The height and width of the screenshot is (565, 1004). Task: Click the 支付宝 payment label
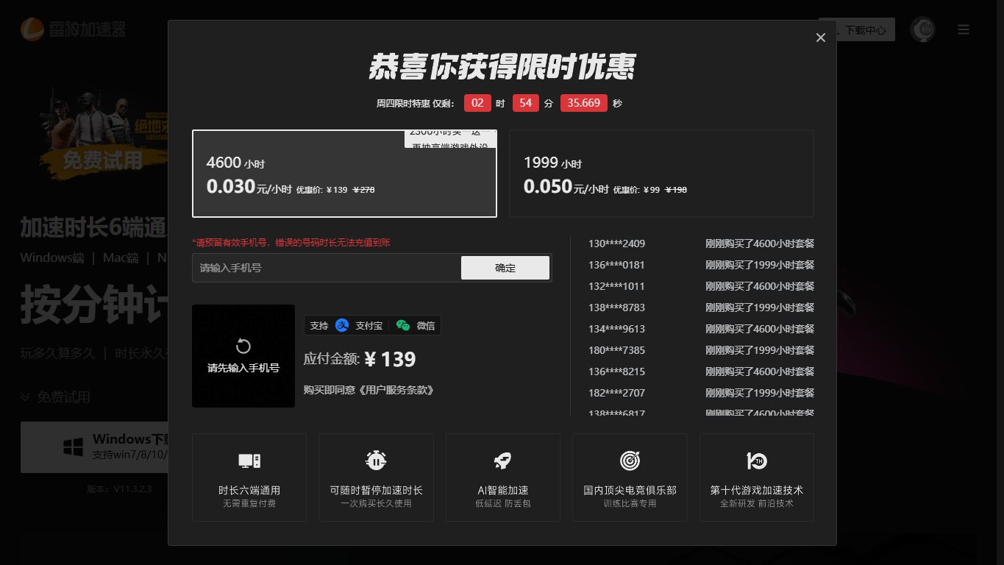[370, 326]
